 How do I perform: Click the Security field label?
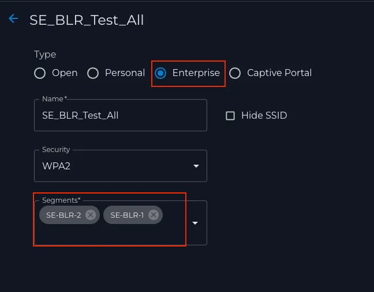[56, 149]
